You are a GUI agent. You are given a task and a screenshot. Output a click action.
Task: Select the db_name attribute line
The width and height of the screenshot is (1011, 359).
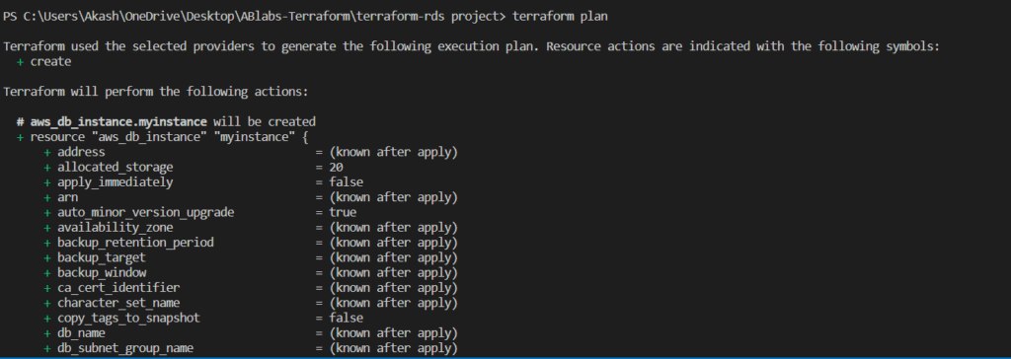coord(251,334)
